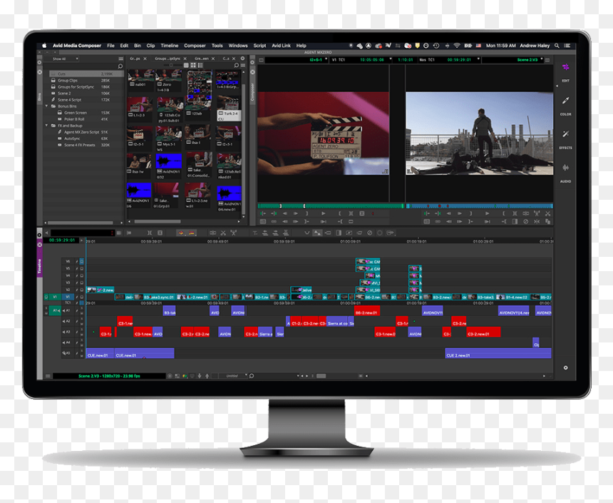Screen dimensions: 613x503
Task: Open bin container hamburger menu
Action: 120,59
